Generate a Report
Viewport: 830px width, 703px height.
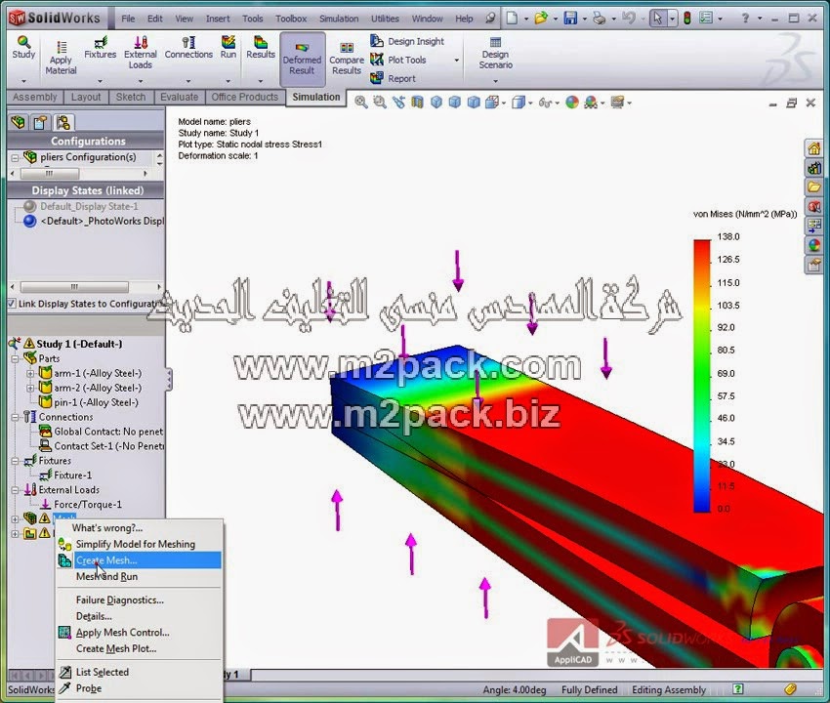393,78
